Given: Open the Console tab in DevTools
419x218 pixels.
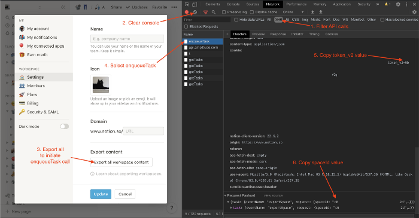Looking at the screenshot, I should click(233, 4).
